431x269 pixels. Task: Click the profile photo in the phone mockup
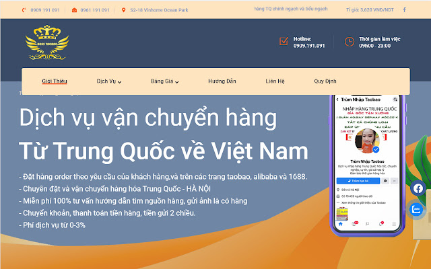(x=367, y=141)
